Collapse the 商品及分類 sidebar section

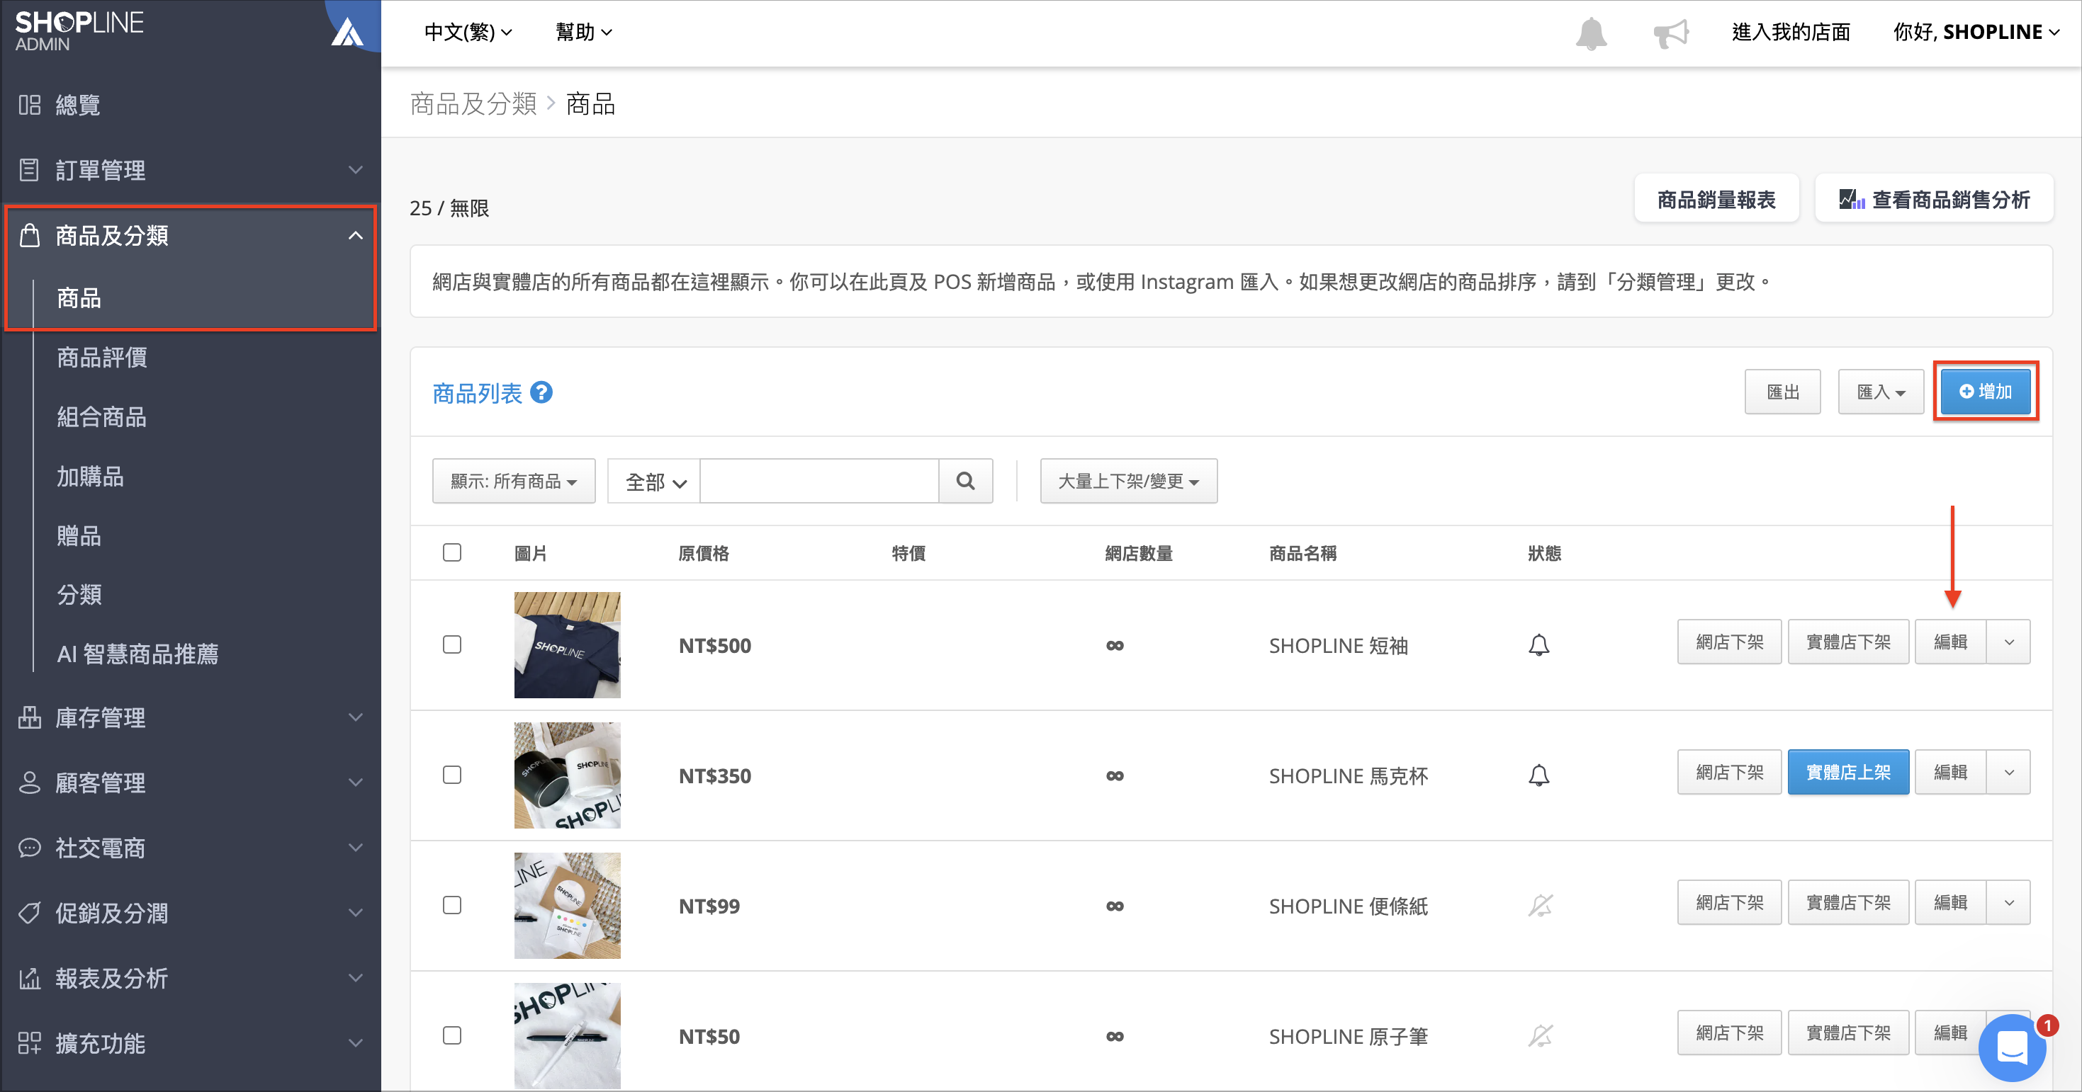click(191, 236)
